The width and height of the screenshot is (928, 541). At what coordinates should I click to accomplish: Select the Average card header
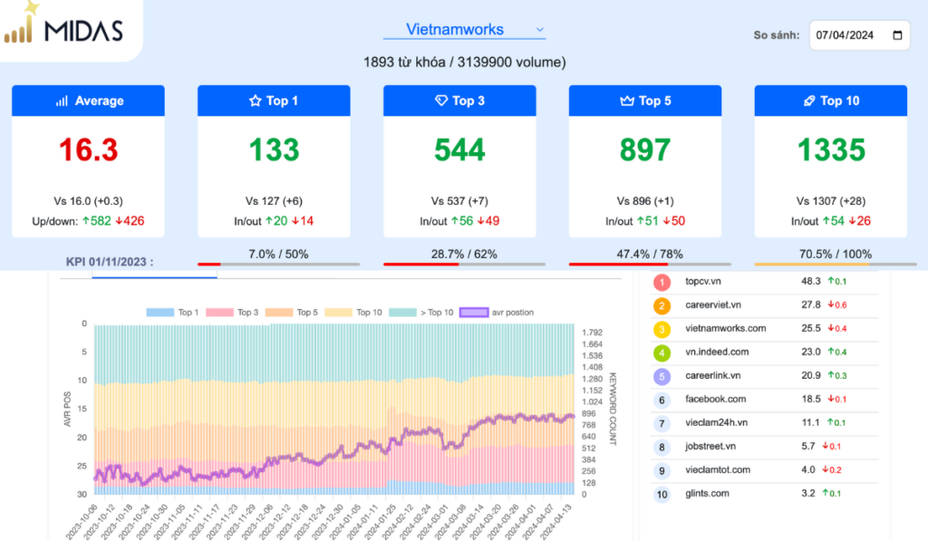pos(88,101)
